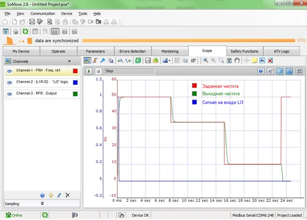
Task: Select the zoom in magnifier tool
Action: coord(206,61)
